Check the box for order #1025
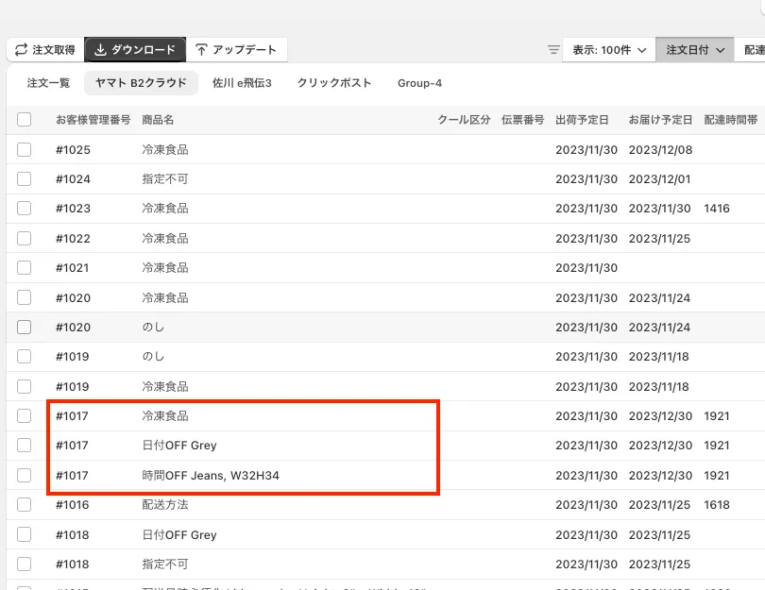The height and width of the screenshot is (590, 765). 25,149
